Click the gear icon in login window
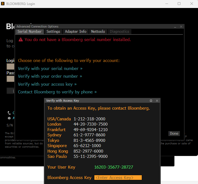198x184 pixels. tap(9, 118)
